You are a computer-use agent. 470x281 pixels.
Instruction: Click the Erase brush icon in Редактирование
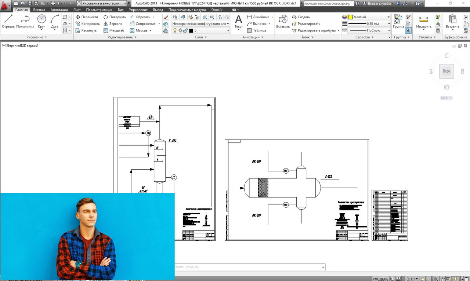click(166, 17)
